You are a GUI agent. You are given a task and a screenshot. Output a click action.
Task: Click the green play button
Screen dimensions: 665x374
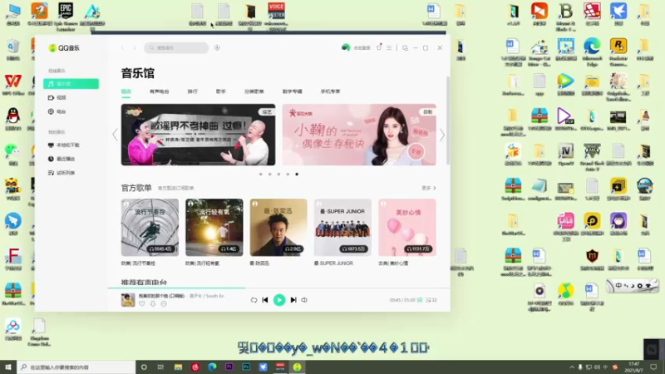click(279, 300)
